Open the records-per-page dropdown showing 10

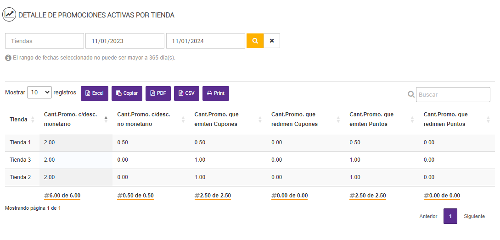40,93
